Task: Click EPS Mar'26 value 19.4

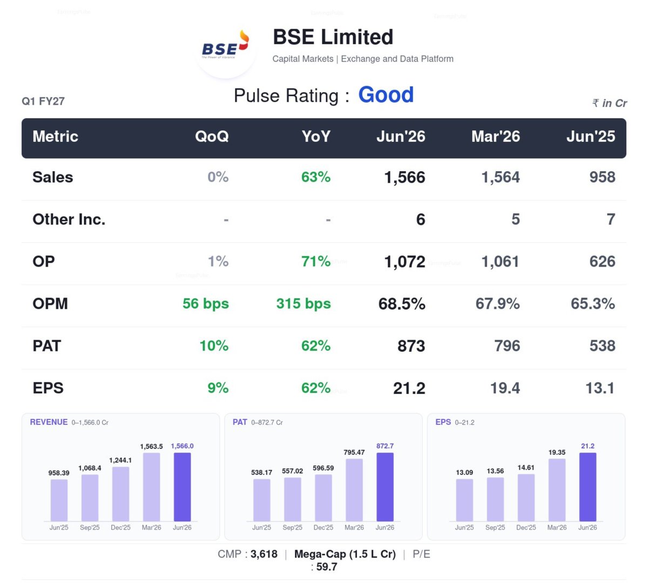Action: 505,388
